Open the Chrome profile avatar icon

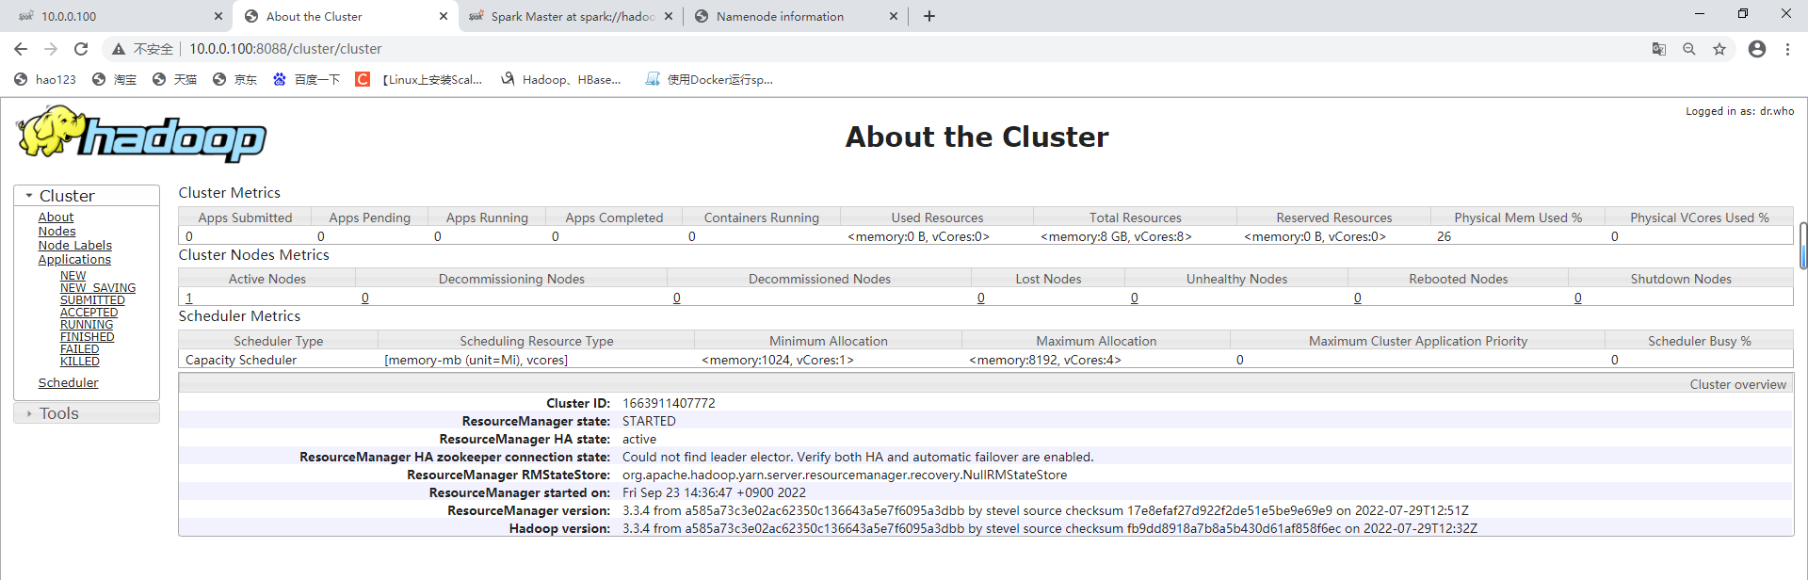[1757, 49]
